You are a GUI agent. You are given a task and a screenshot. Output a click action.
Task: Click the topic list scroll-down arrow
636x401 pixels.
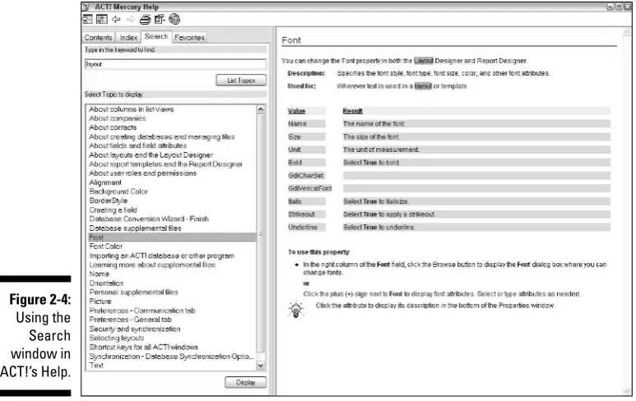click(260, 366)
